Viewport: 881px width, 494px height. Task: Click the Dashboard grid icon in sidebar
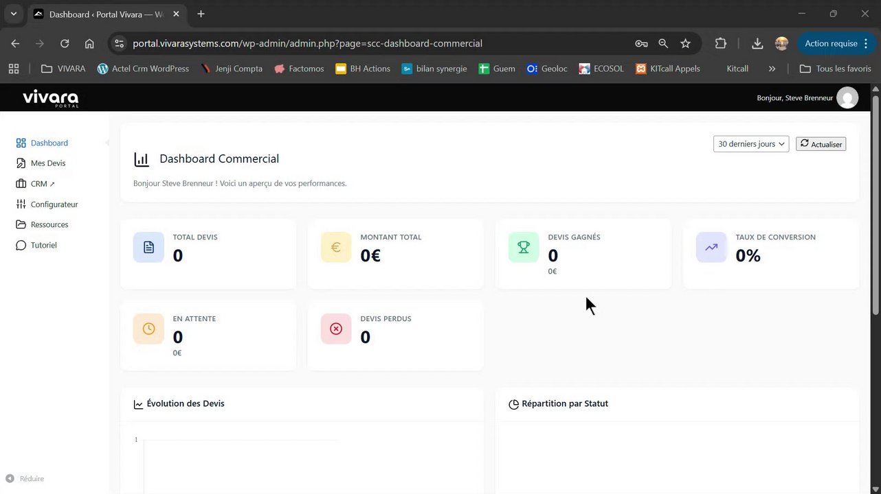[x=21, y=143]
